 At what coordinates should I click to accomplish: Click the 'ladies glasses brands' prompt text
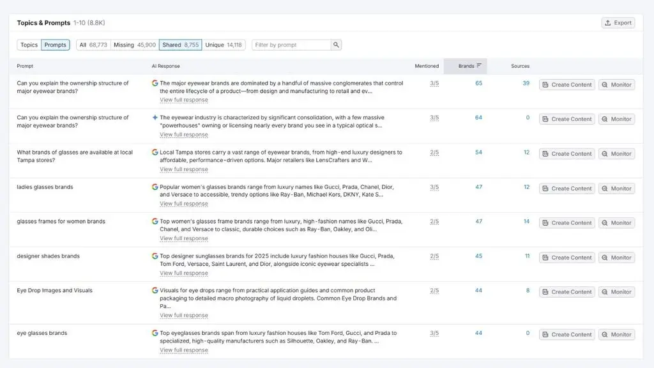pyautogui.click(x=45, y=187)
